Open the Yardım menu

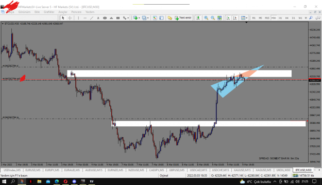pos(90,12)
